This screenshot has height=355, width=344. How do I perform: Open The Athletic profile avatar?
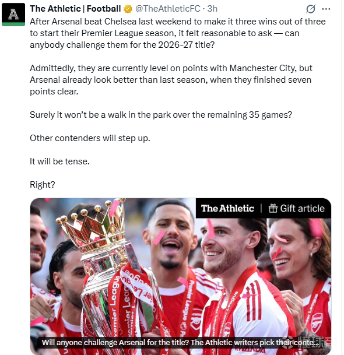click(13, 15)
